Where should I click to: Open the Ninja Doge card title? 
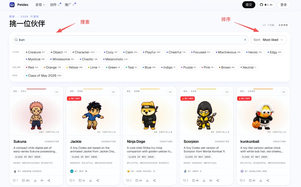point(136,141)
